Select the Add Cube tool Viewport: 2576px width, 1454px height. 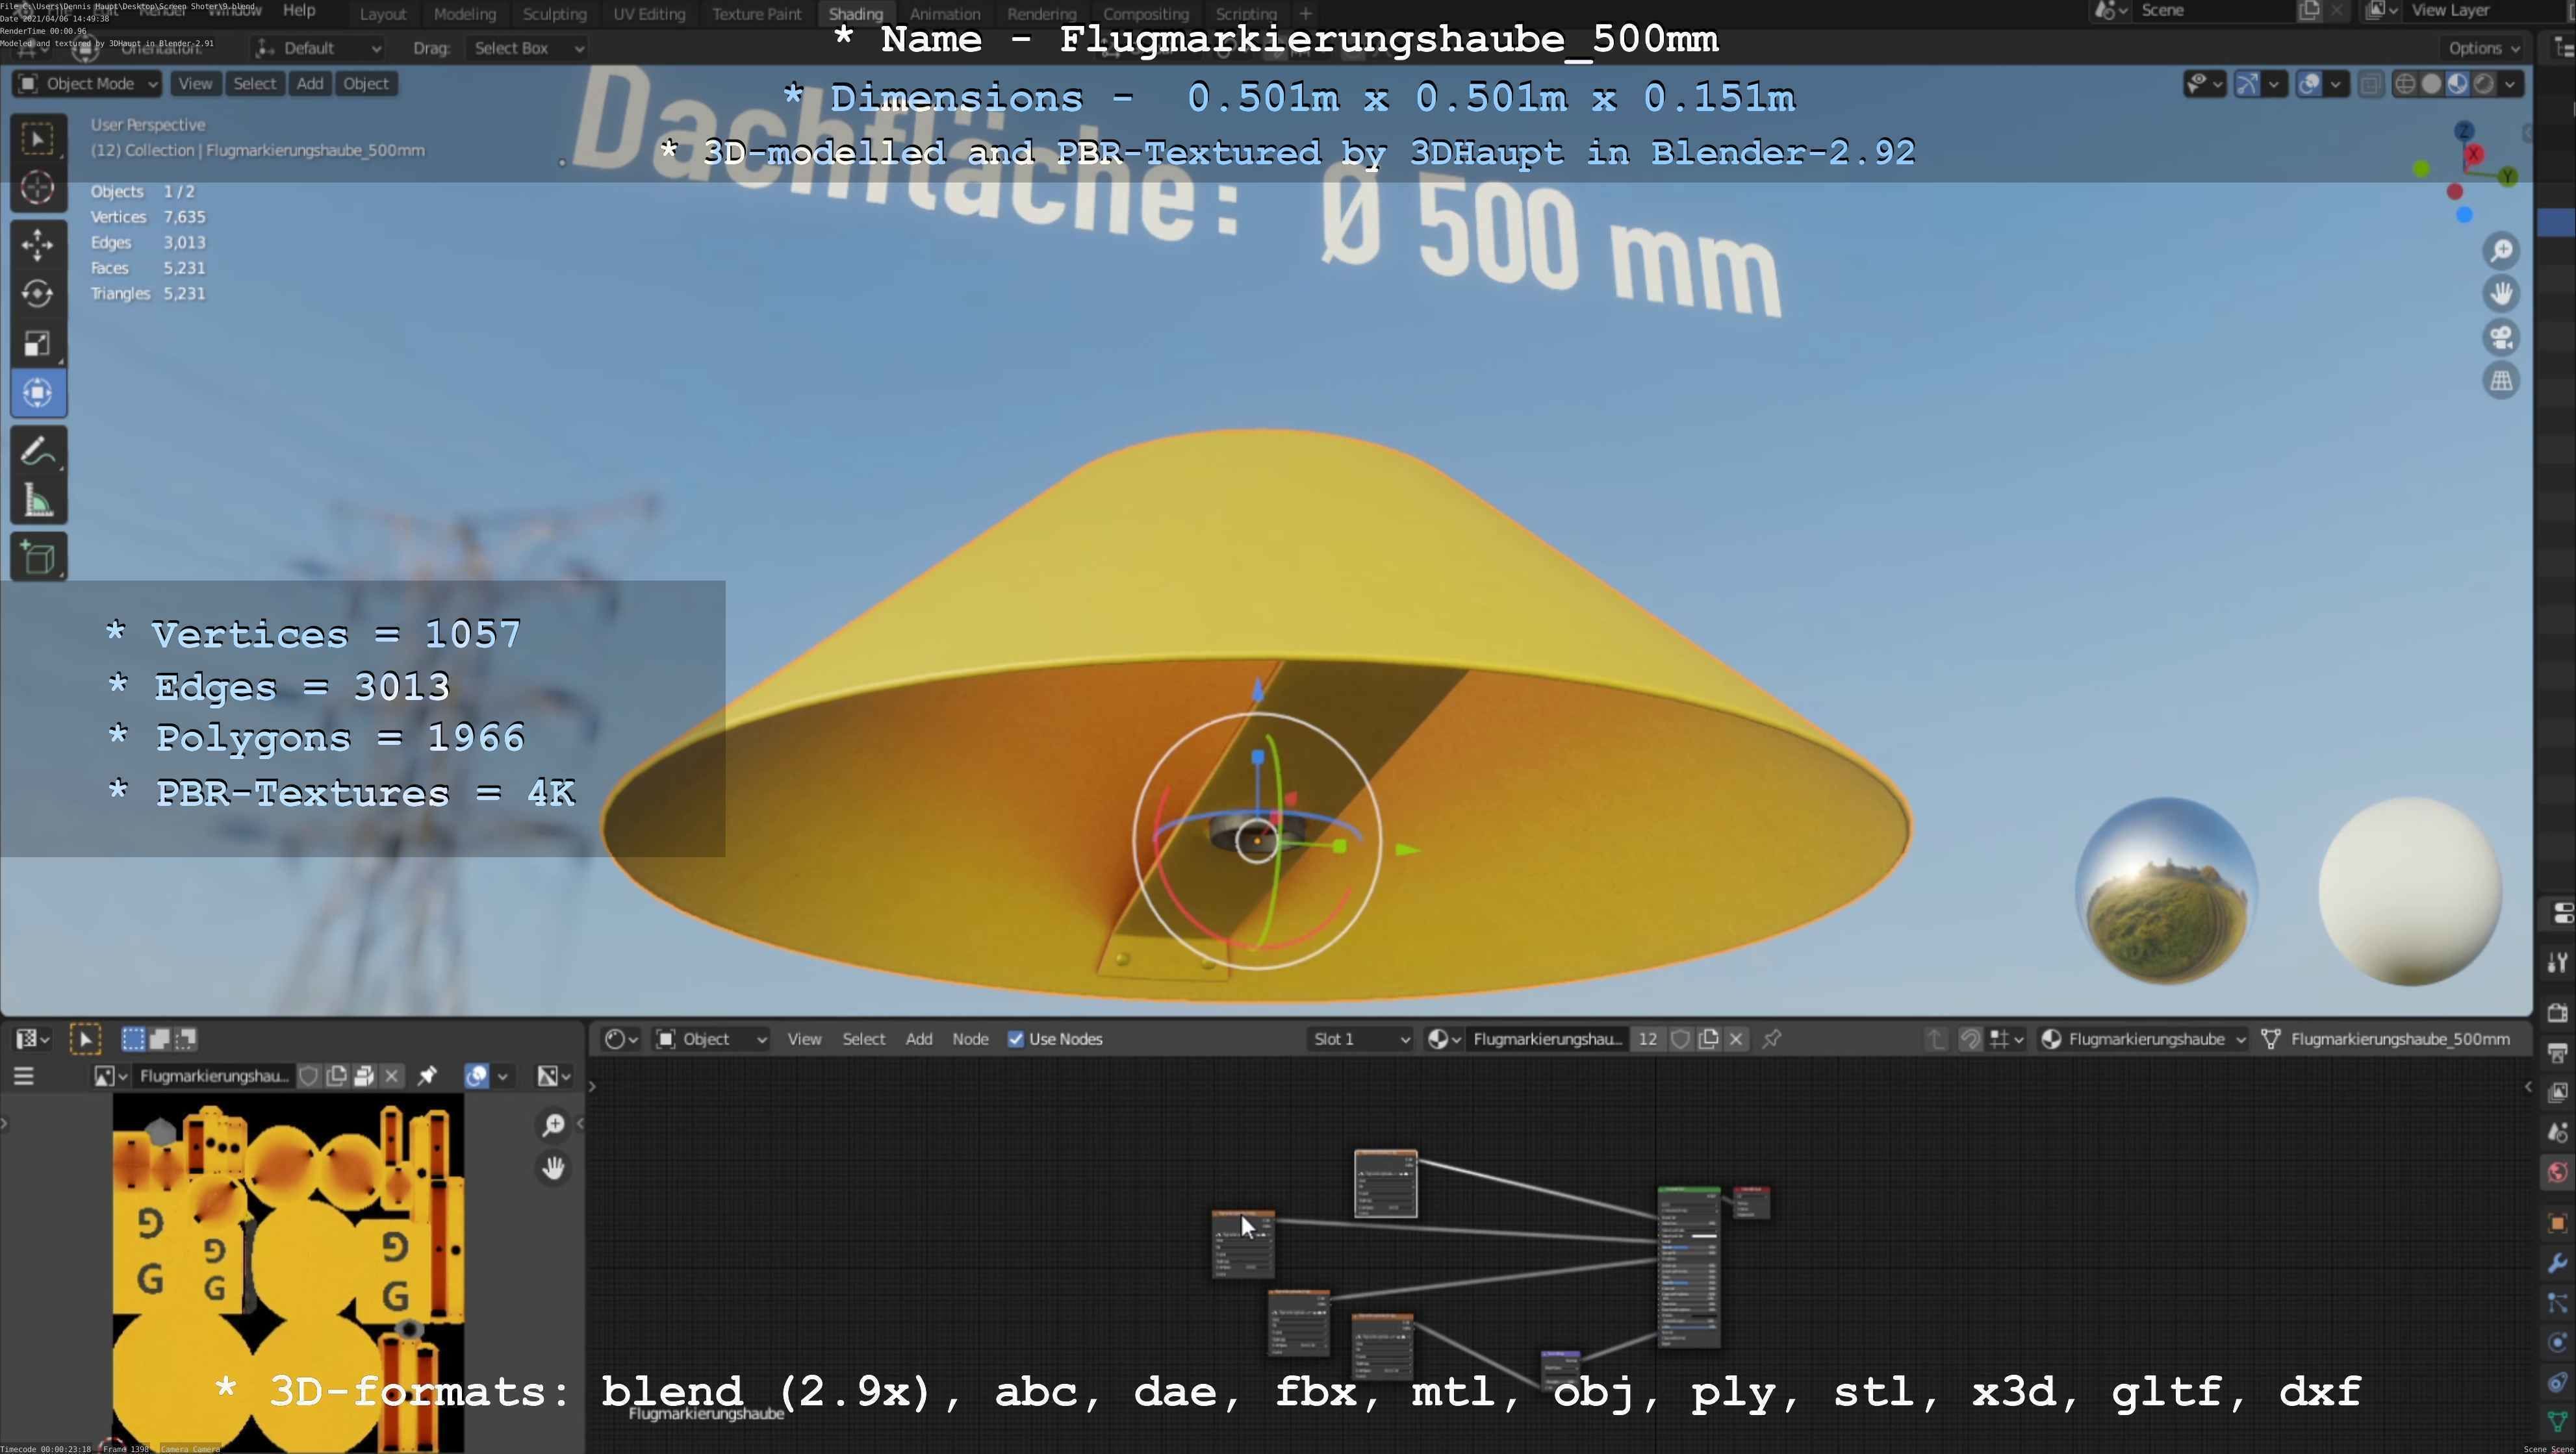(38, 558)
